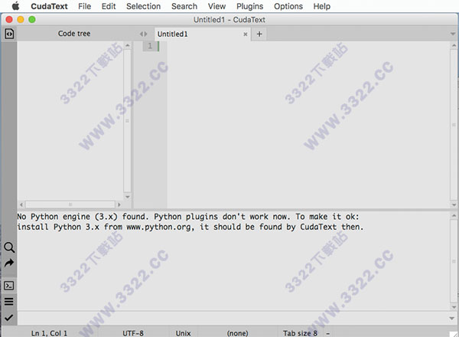
Task: Open the Options menu
Action: point(288,6)
